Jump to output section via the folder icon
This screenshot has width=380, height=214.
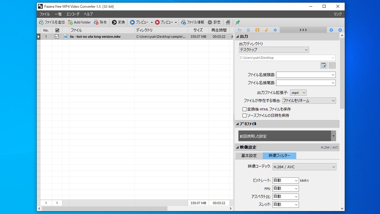[240, 30]
